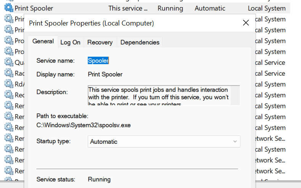Click the Rac... row's 'cal Service' log-on cell
Image resolution: width=301 pixels, height=188 pixels.
pyautogui.click(x=270, y=73)
